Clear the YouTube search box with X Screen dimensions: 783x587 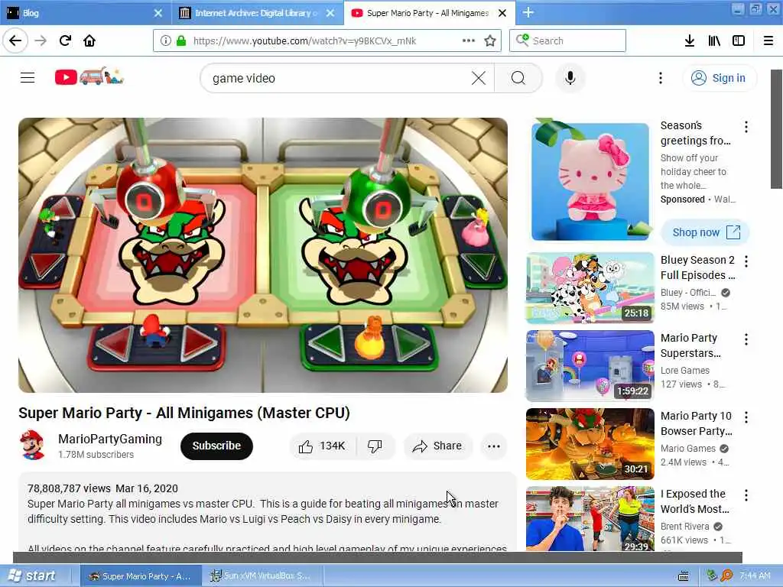tap(479, 78)
